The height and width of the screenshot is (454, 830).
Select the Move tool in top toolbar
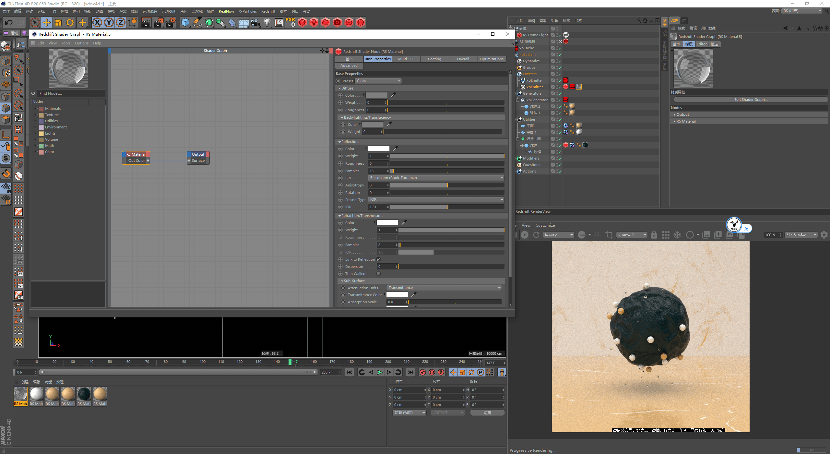pyautogui.click(x=47, y=22)
